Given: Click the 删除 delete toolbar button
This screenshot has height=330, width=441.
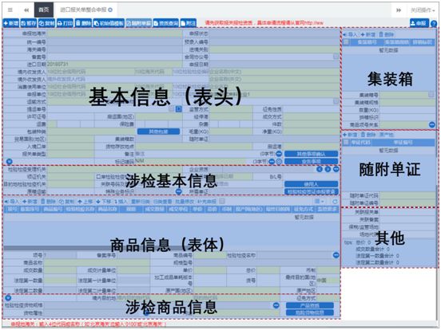Looking at the screenshot, I should click(83, 23).
